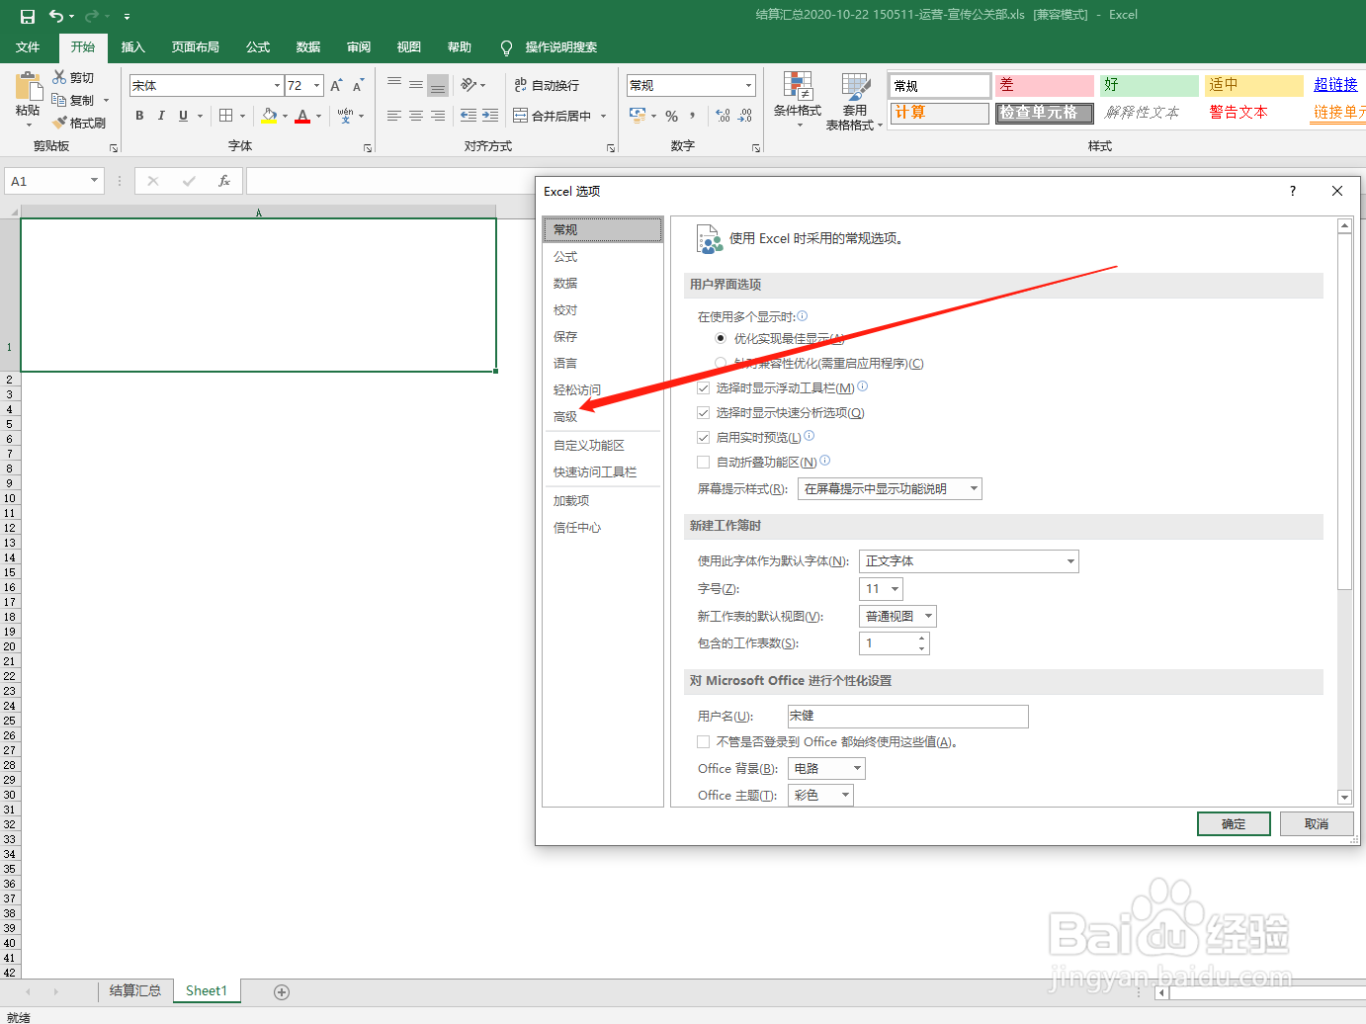This screenshot has width=1366, height=1024.
Task: Open the font name 宋体 dropdown
Action: click(277, 86)
